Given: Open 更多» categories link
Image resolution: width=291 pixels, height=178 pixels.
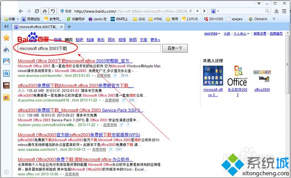Looking at the screenshot, I should 155,40.
